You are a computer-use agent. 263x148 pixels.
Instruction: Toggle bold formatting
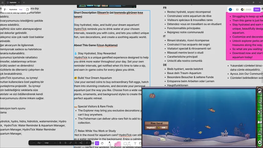(60, 143)
